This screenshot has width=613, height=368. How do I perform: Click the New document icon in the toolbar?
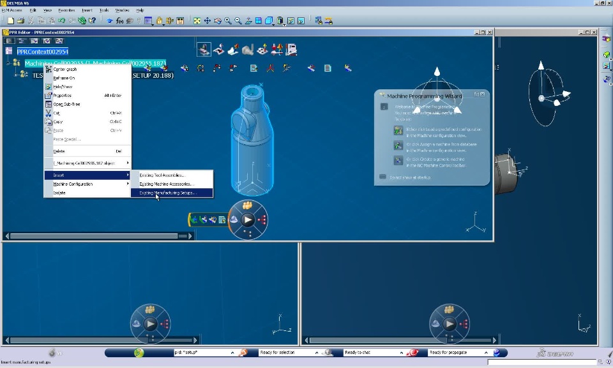tap(11, 20)
